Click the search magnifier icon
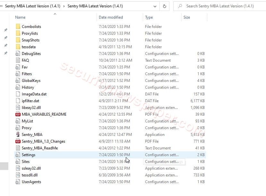This screenshot has width=266, height=196. point(180,6)
